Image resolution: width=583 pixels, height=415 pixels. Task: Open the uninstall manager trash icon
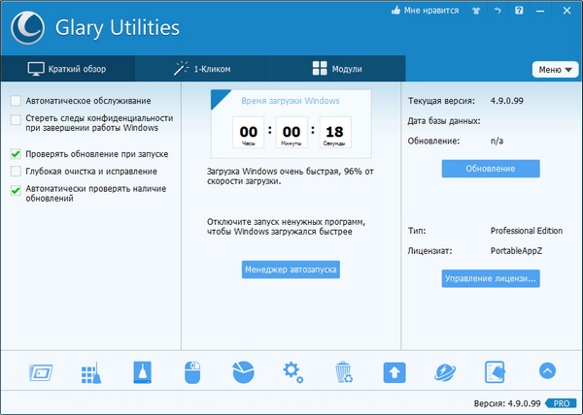point(343,371)
